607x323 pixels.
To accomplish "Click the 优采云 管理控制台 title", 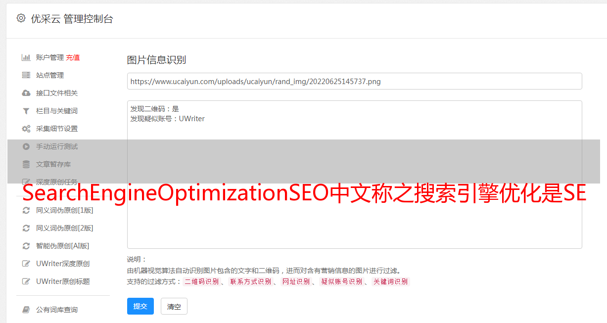I will point(72,19).
